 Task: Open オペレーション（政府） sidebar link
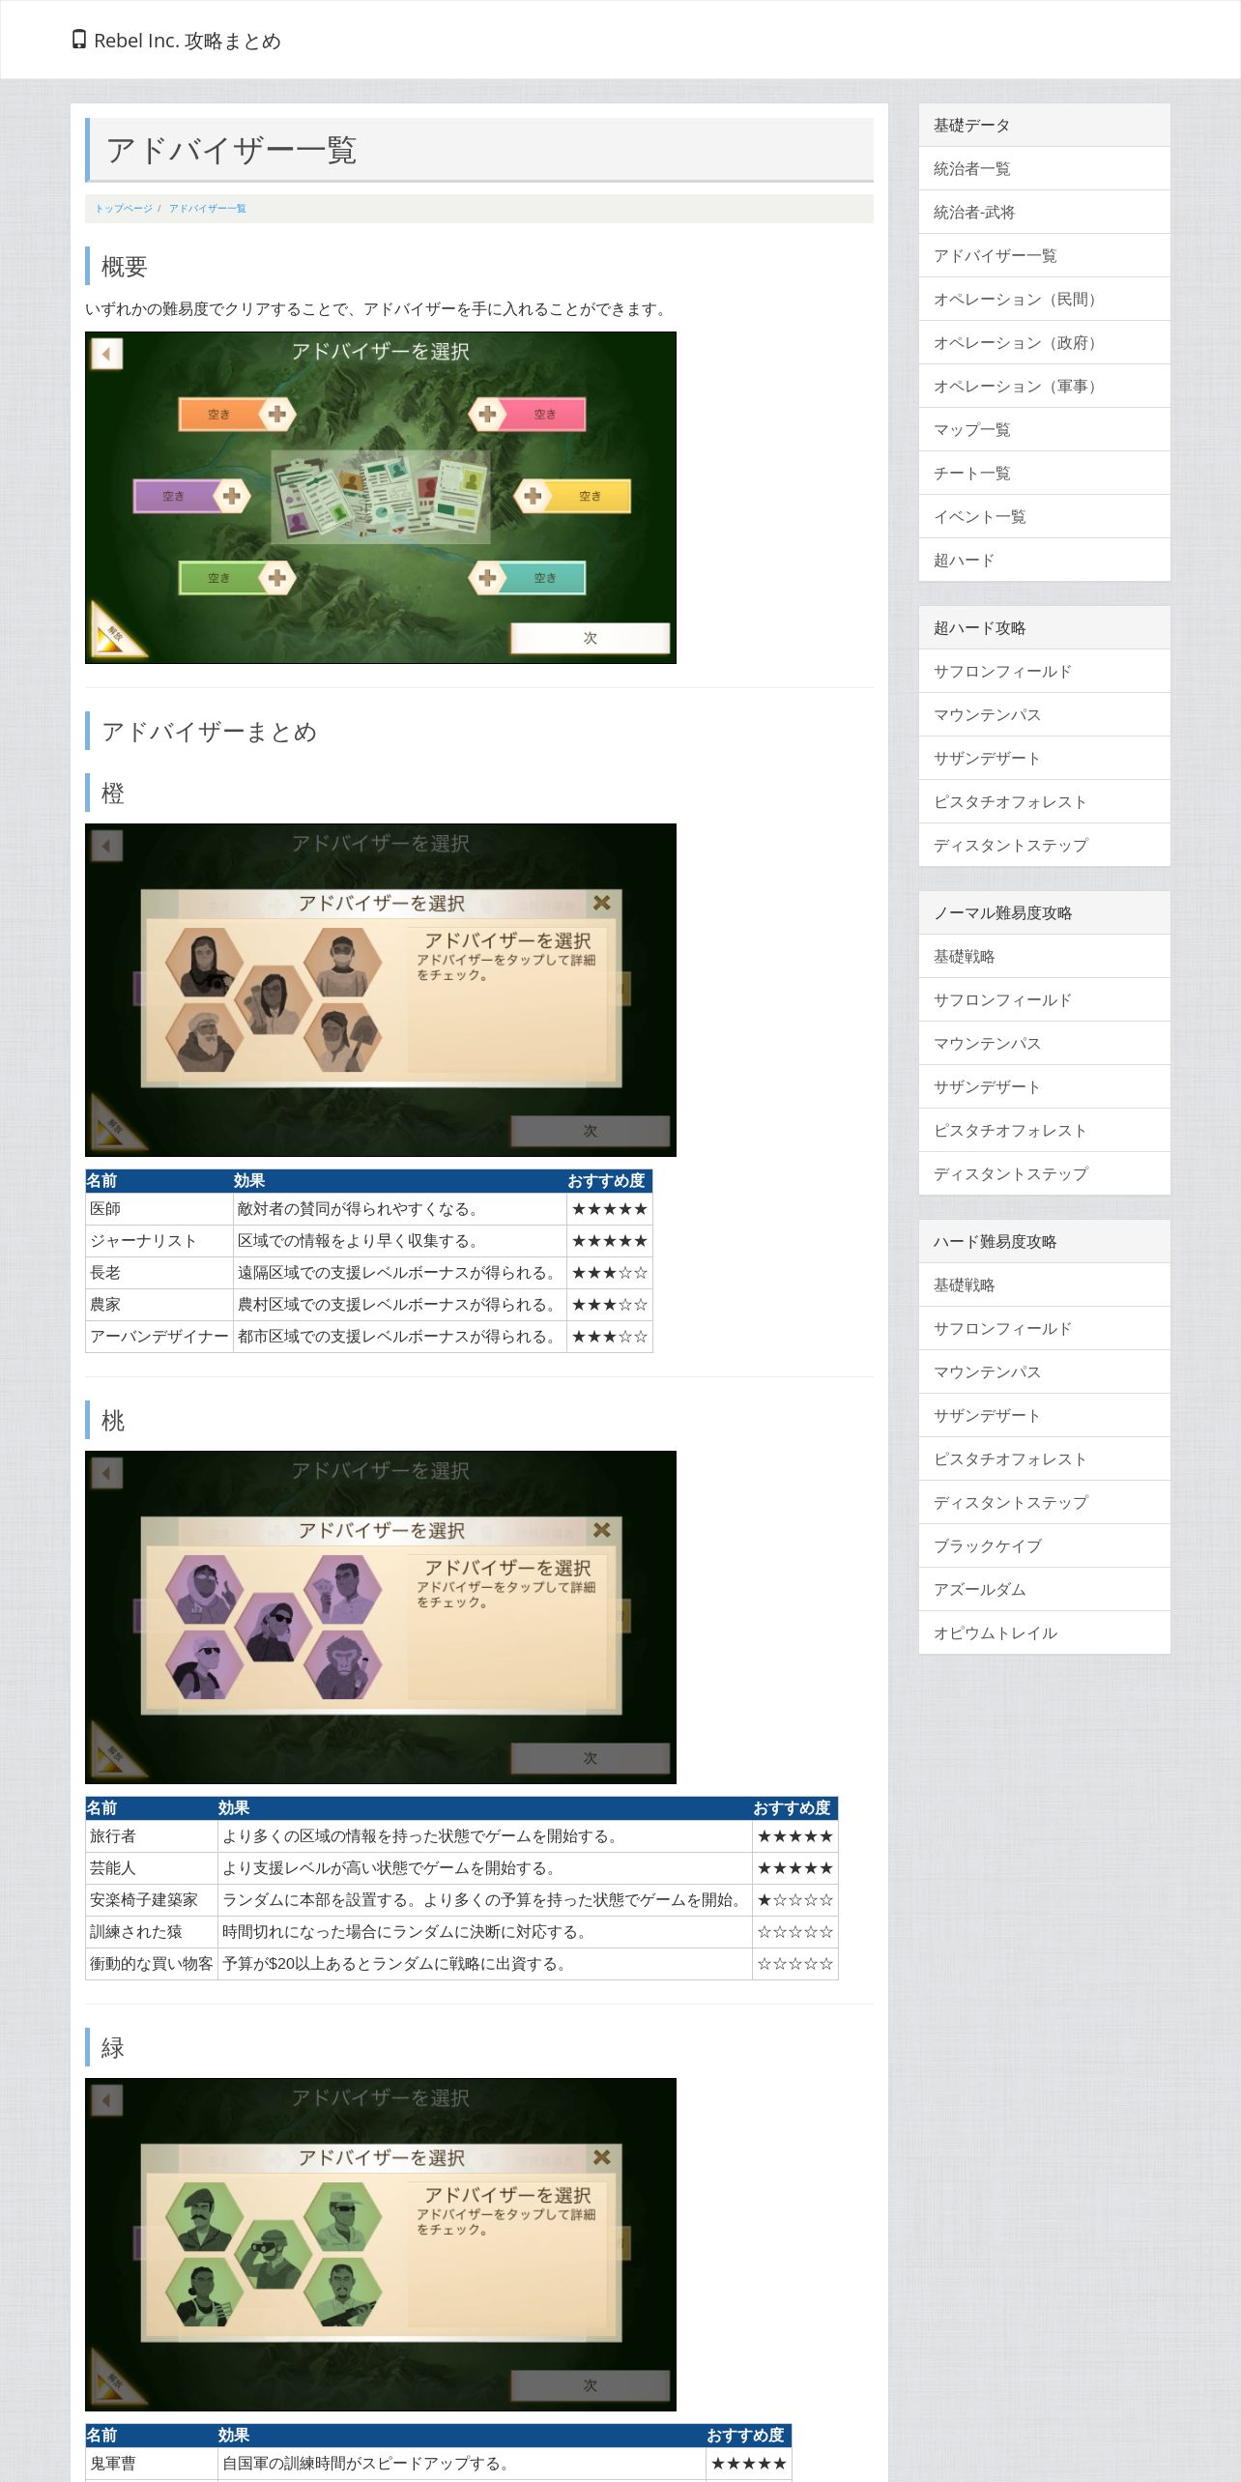[1044, 342]
